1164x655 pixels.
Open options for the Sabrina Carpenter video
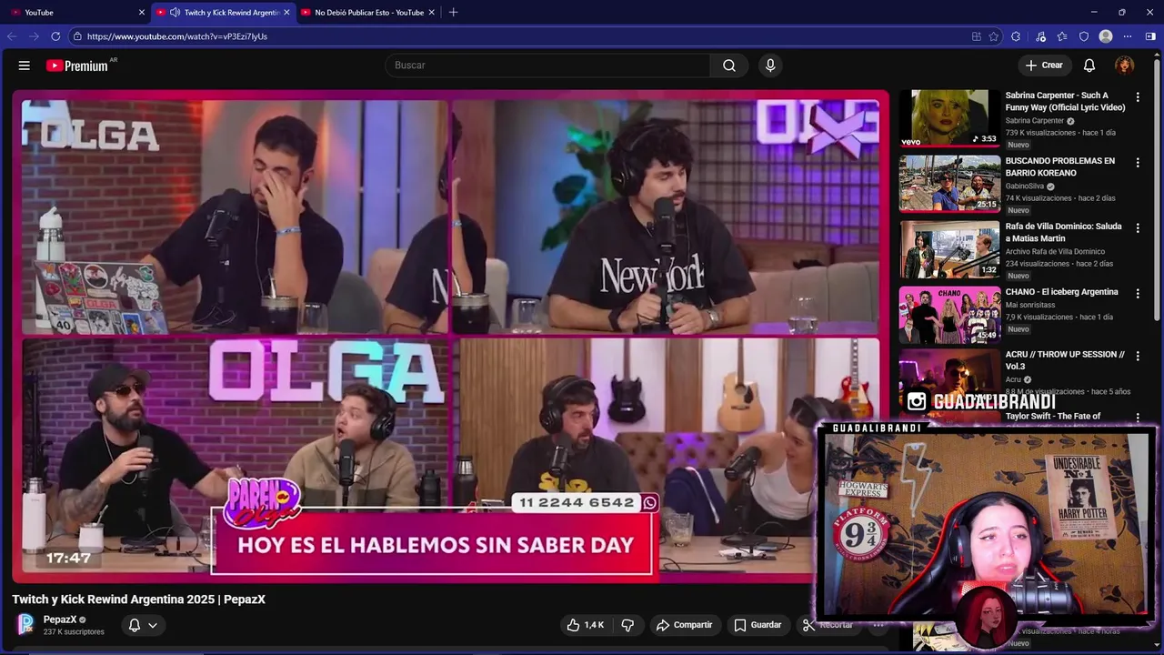(1138, 97)
